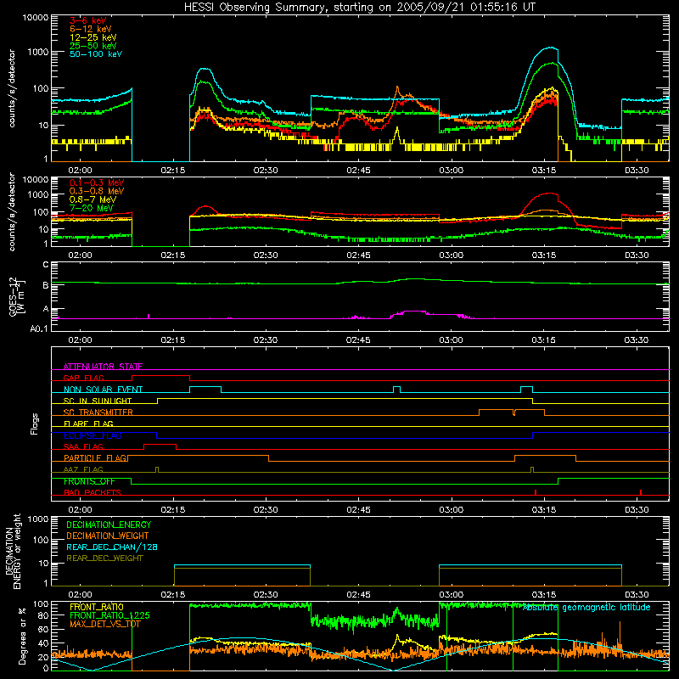The image size is (679, 679).
Task: Click the GOES magenta bump near 02:54
Action: (414, 311)
